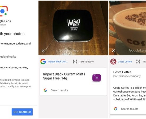The width and height of the screenshot is (146, 119).
Task: Select the Text selection icon under mints photo
Action: pos(75,61)
